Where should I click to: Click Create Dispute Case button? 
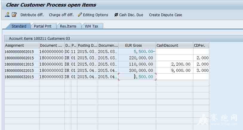point(166,15)
